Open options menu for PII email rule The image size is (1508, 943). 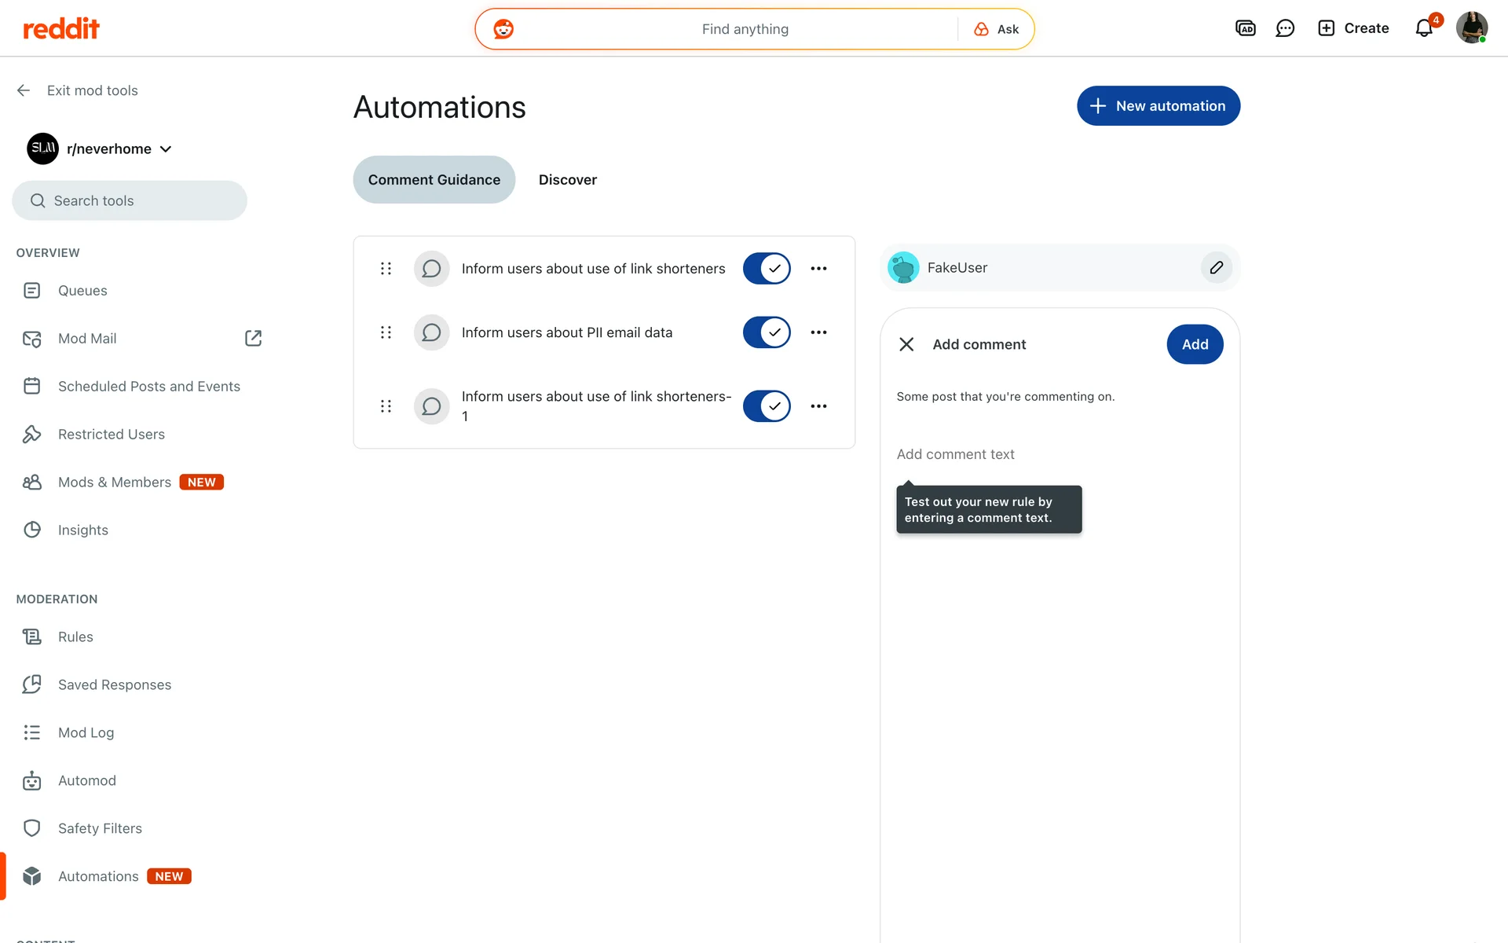[x=818, y=332]
